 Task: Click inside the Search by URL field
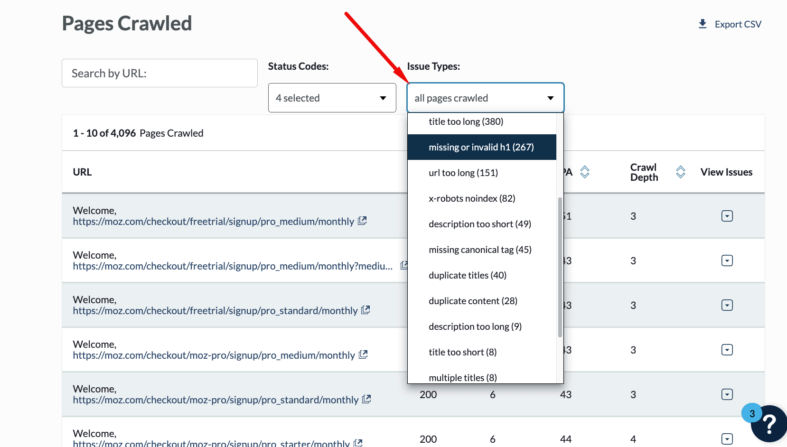[159, 73]
